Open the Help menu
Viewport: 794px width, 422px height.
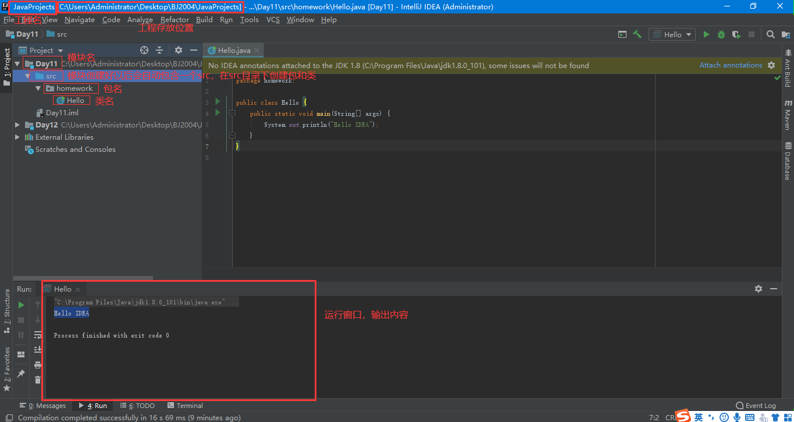[x=329, y=19]
